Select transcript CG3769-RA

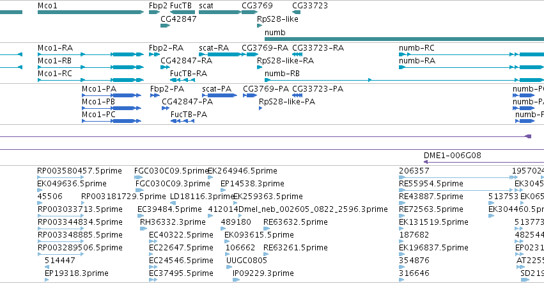click(250, 54)
